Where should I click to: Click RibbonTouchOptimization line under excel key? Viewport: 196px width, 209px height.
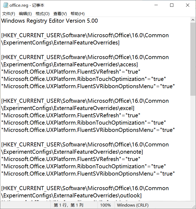[84, 123]
